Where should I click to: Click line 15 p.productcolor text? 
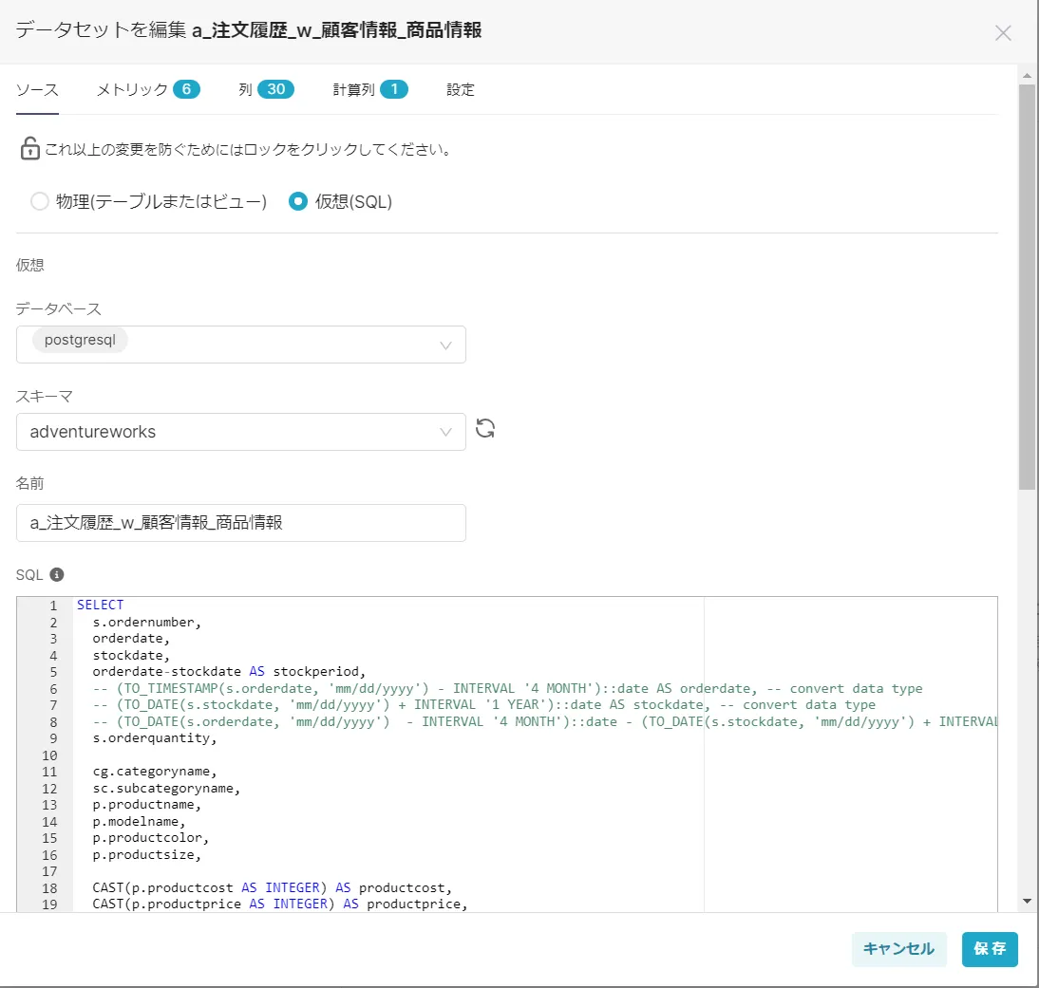(150, 838)
